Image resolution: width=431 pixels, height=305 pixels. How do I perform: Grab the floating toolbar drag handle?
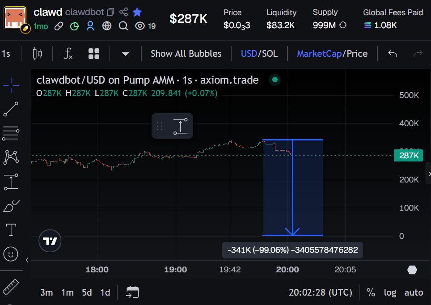pyautogui.click(x=160, y=126)
